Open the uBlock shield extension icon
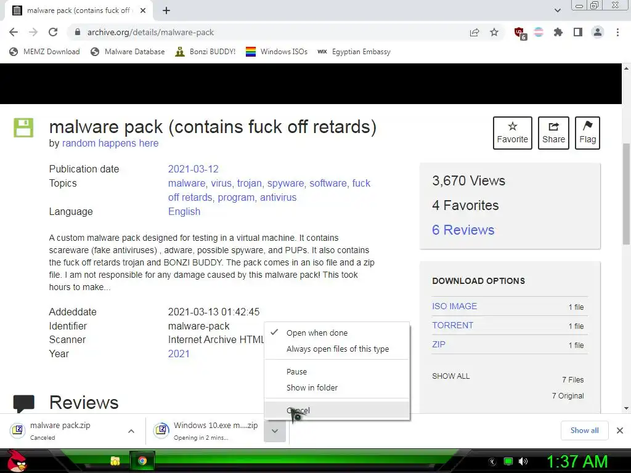 519,33
